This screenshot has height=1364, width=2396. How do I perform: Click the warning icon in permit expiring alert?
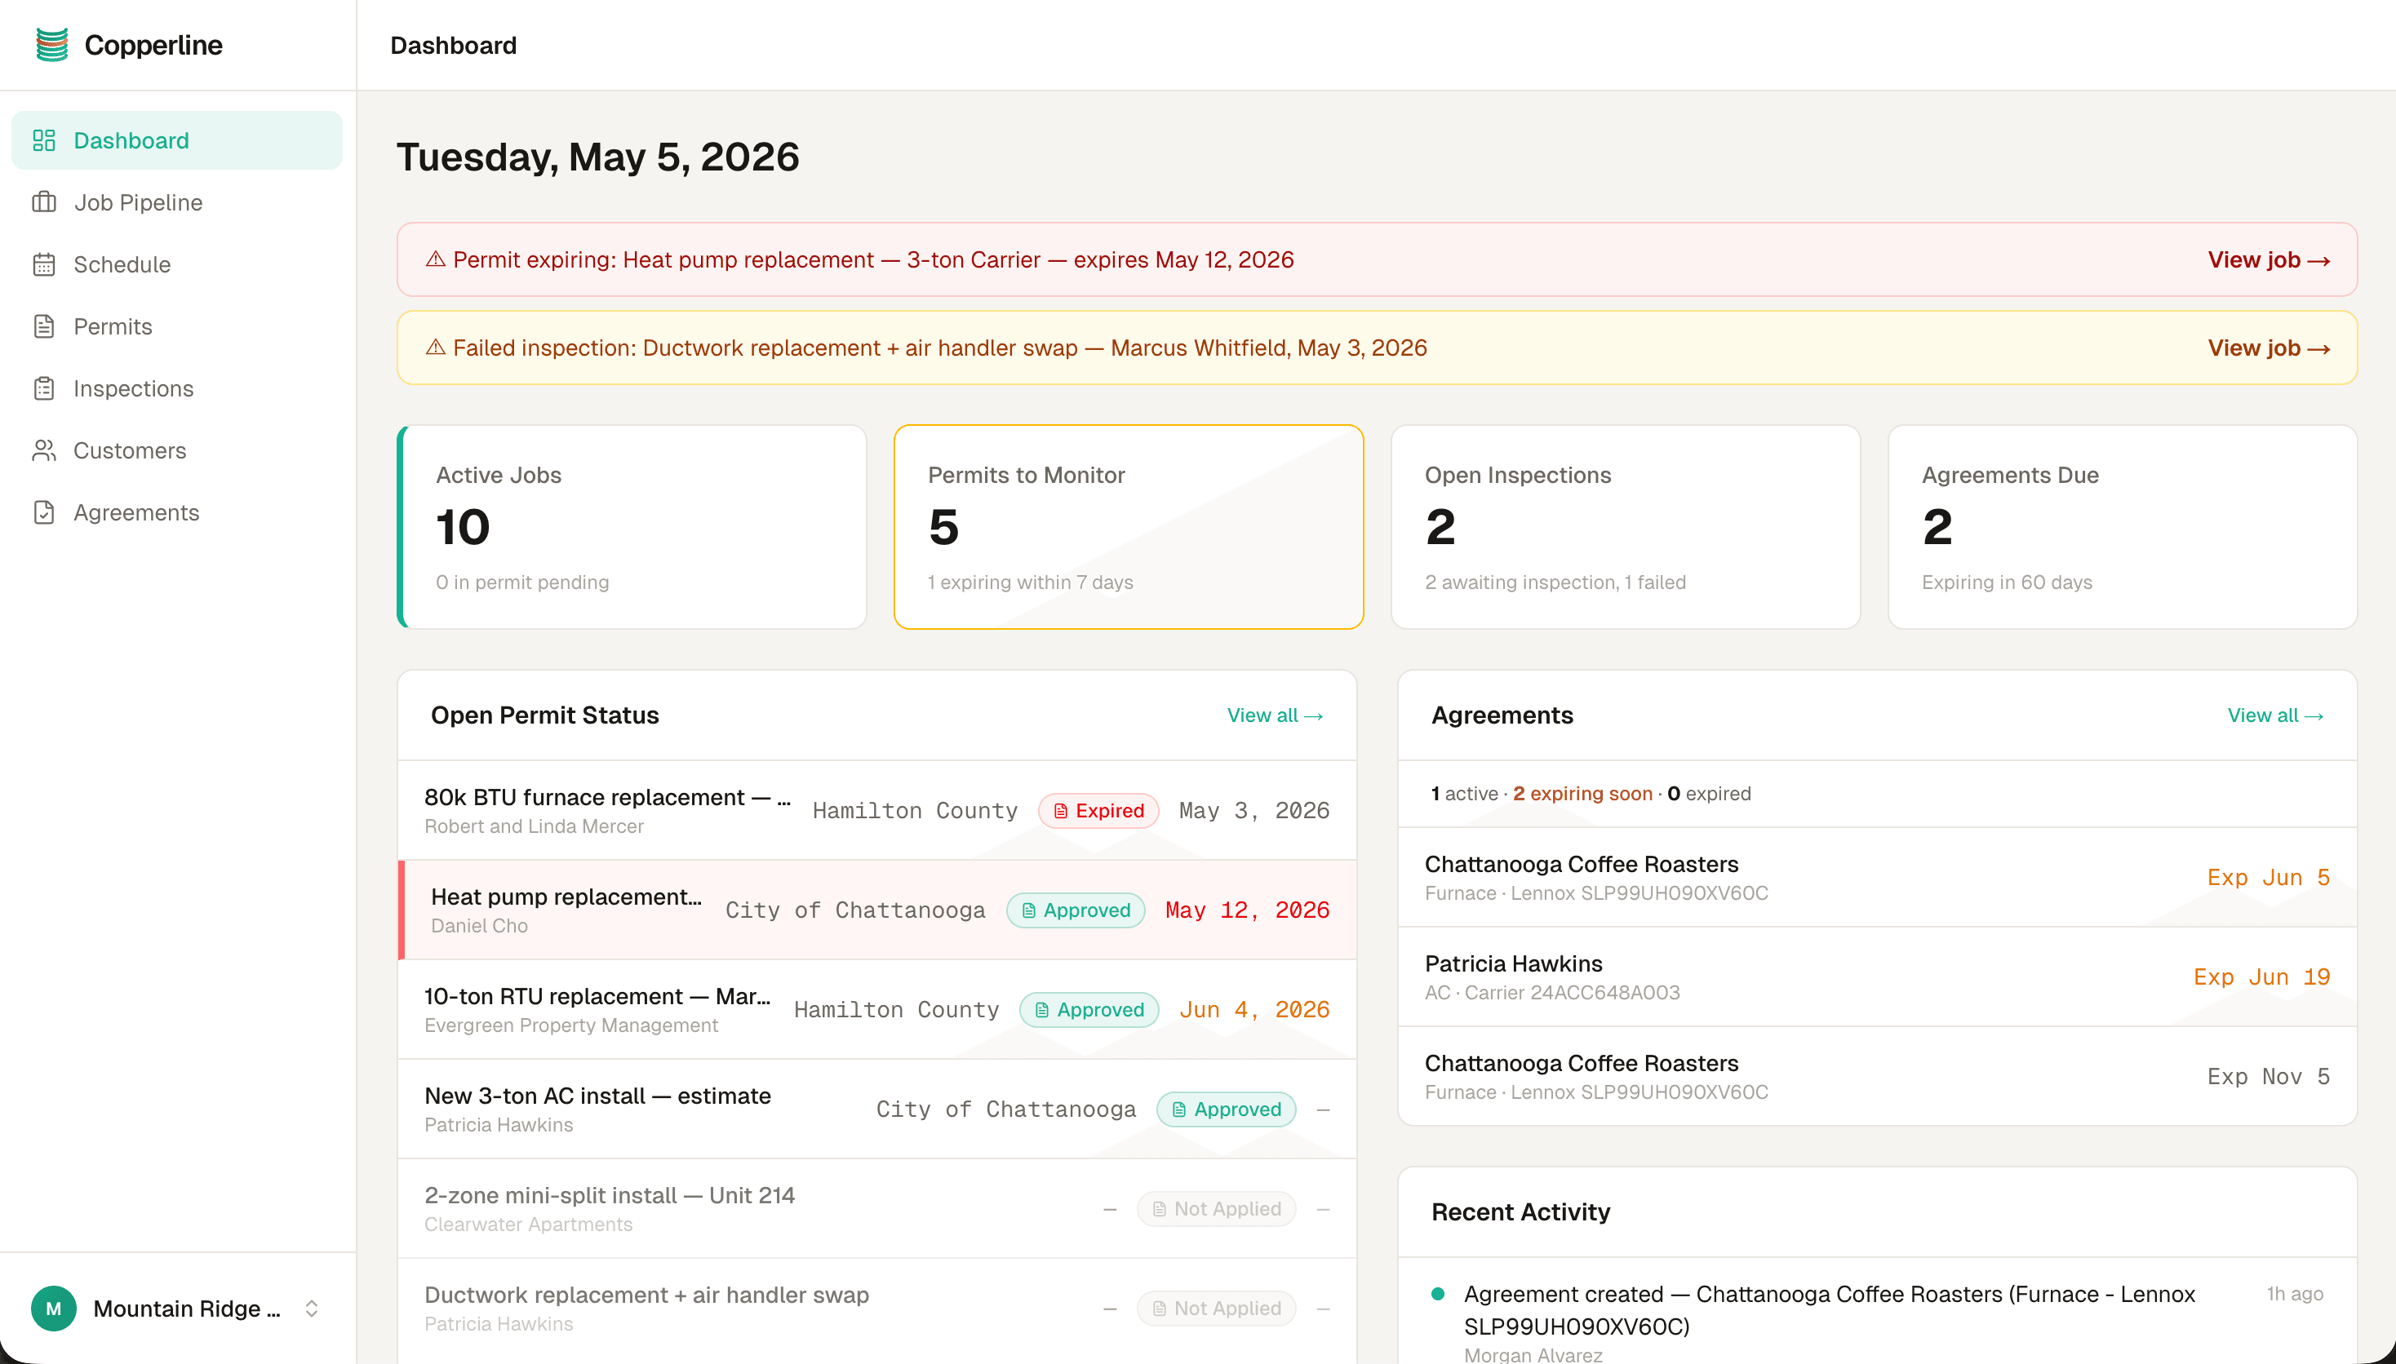(x=436, y=259)
